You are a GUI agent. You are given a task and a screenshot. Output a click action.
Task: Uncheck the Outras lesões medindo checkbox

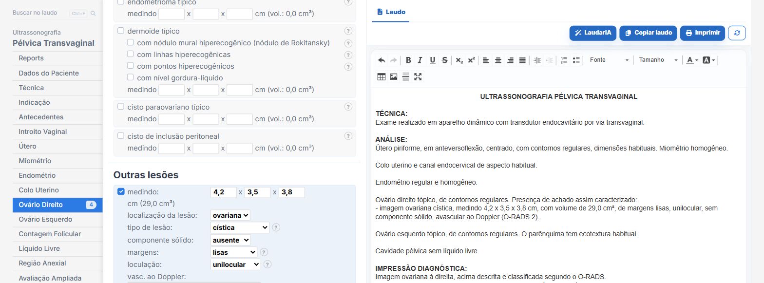(121, 191)
